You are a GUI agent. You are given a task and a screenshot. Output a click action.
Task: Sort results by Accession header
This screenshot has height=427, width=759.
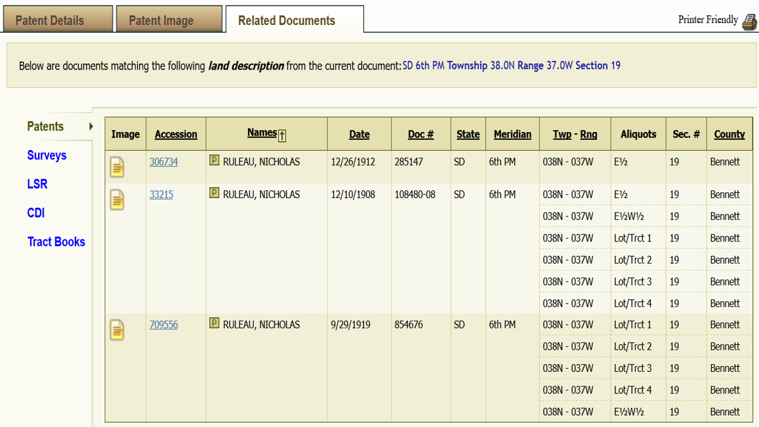(176, 134)
